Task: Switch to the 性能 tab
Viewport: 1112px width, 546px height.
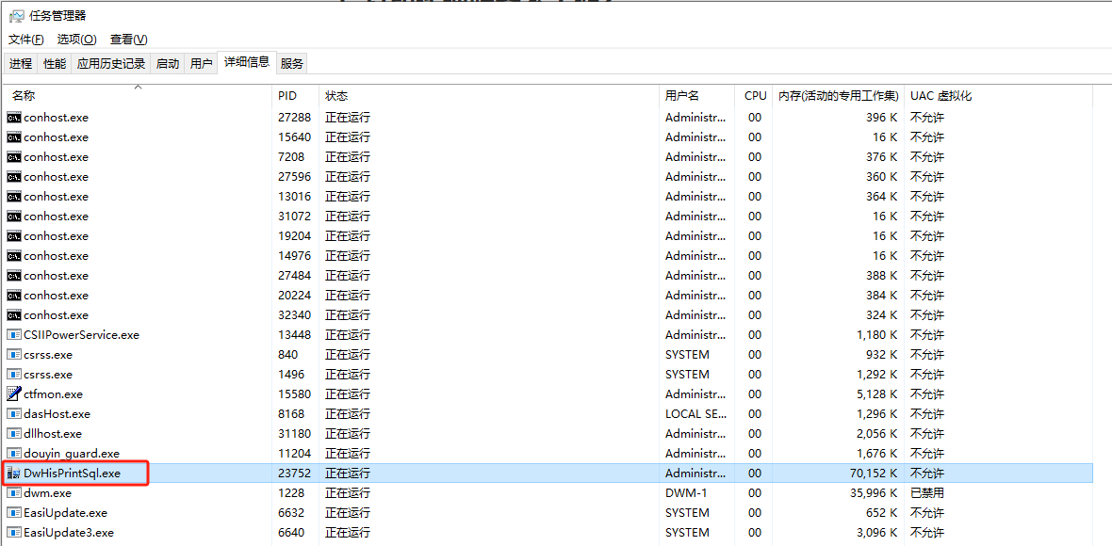Action: pos(55,63)
